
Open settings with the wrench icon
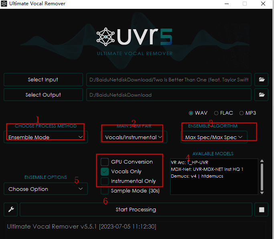tap(11, 209)
